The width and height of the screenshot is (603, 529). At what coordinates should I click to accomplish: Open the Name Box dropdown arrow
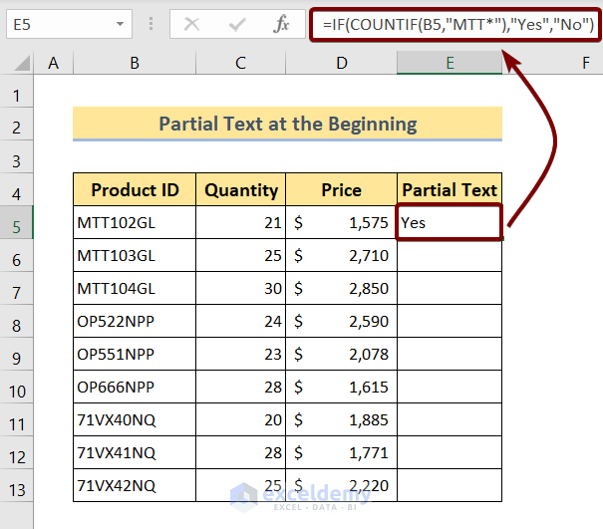[x=121, y=24]
